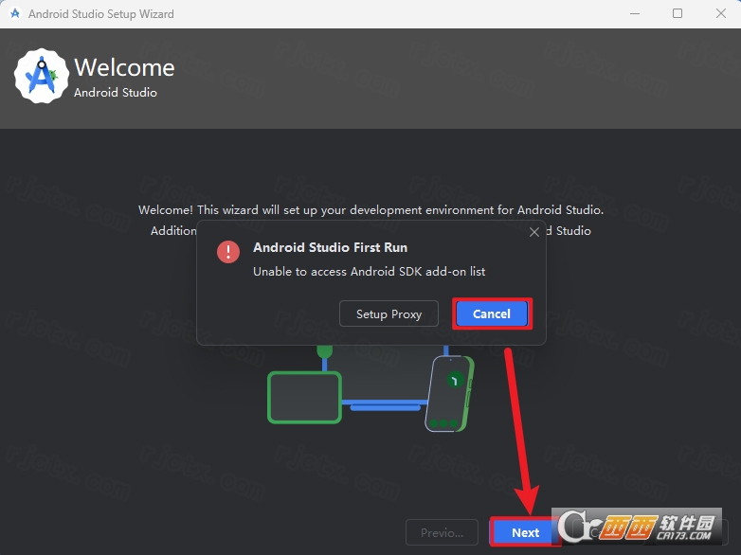
Task: Click the 'Unable to access Android SDK add-on list' text
Action: pyautogui.click(x=370, y=272)
